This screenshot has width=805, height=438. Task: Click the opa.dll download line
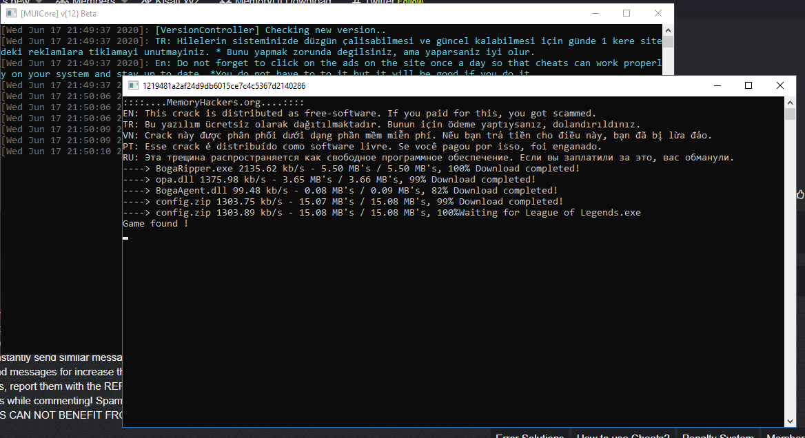329,180
